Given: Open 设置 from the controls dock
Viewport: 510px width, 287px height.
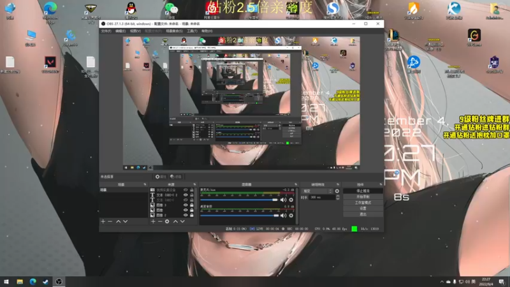Looking at the screenshot, I should pos(363,209).
